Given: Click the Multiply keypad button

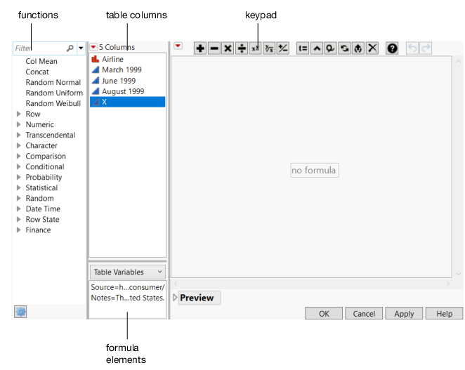Looking at the screenshot, I should tap(228, 48).
